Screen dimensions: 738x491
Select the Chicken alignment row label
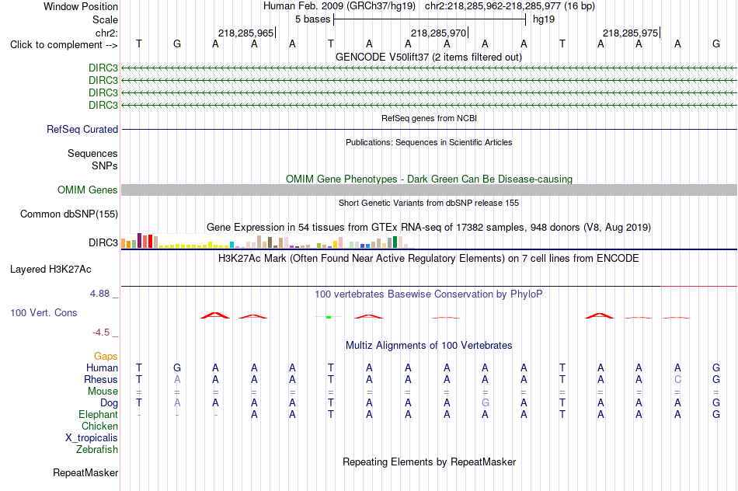coord(99,427)
